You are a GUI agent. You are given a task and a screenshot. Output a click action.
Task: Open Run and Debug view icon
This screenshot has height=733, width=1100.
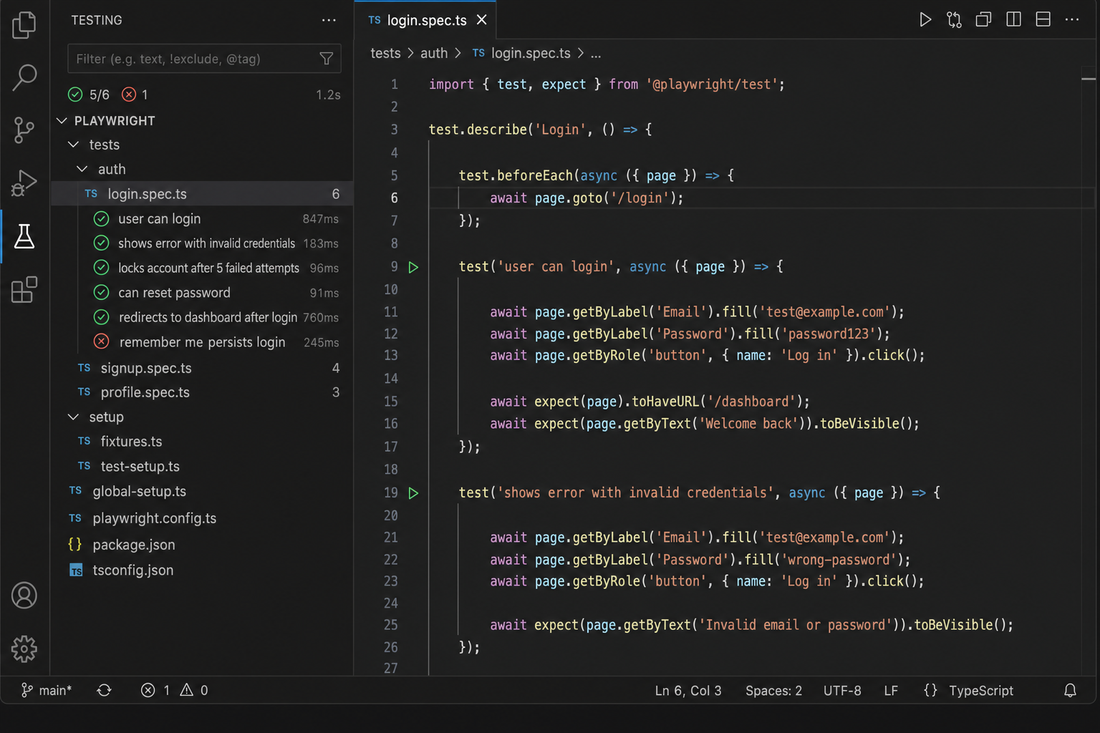[x=24, y=183]
